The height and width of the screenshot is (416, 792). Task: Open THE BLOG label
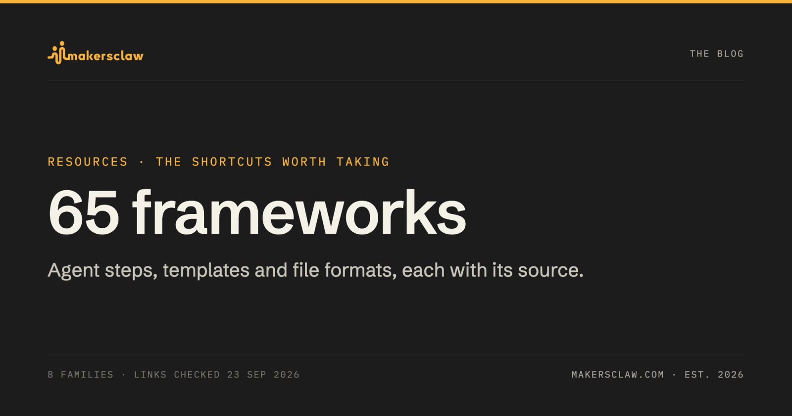point(716,53)
